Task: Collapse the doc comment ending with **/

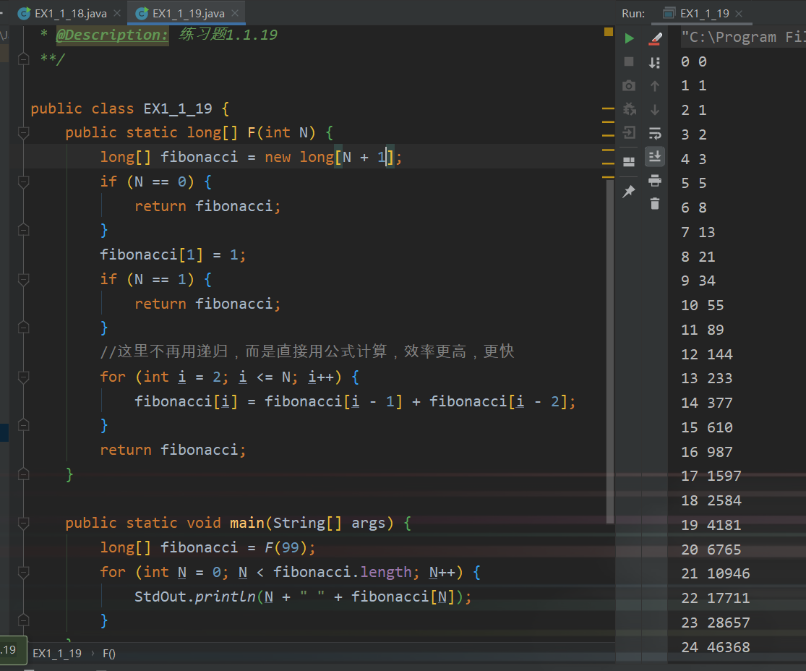Action: [x=23, y=59]
